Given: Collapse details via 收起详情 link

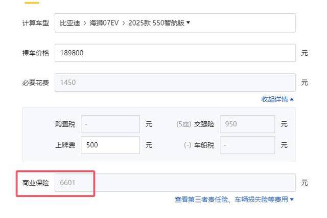Looking at the screenshot, I should [274, 99].
